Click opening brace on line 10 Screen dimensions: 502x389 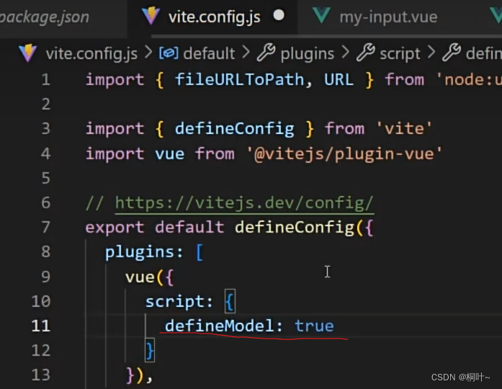(x=230, y=302)
